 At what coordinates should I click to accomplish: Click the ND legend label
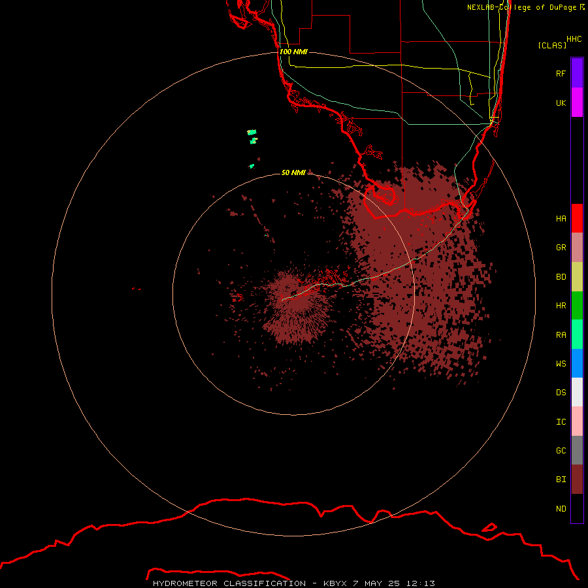tap(561, 508)
